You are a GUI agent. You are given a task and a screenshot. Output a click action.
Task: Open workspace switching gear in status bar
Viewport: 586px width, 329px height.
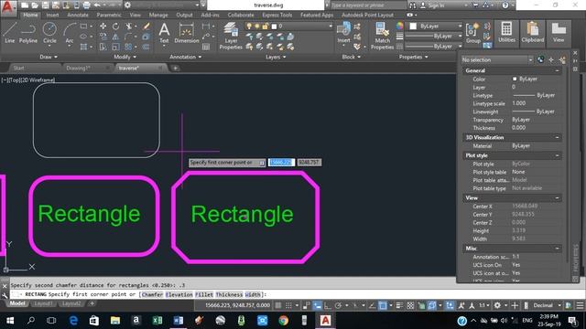[497, 305]
